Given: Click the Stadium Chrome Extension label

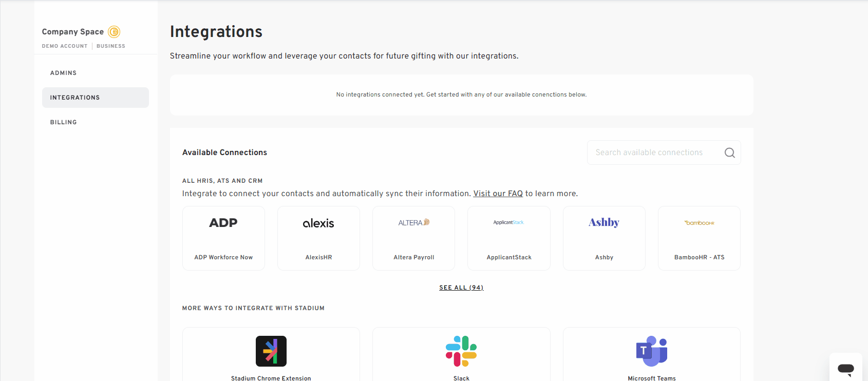Looking at the screenshot, I should click(271, 378).
